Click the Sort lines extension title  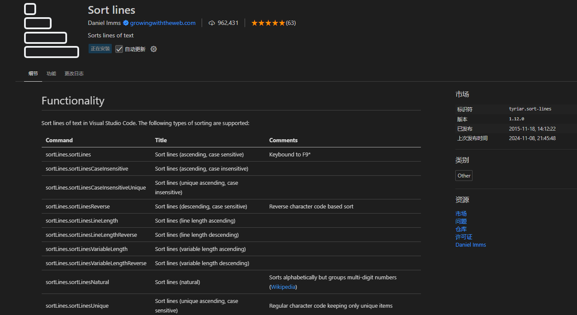112,10
